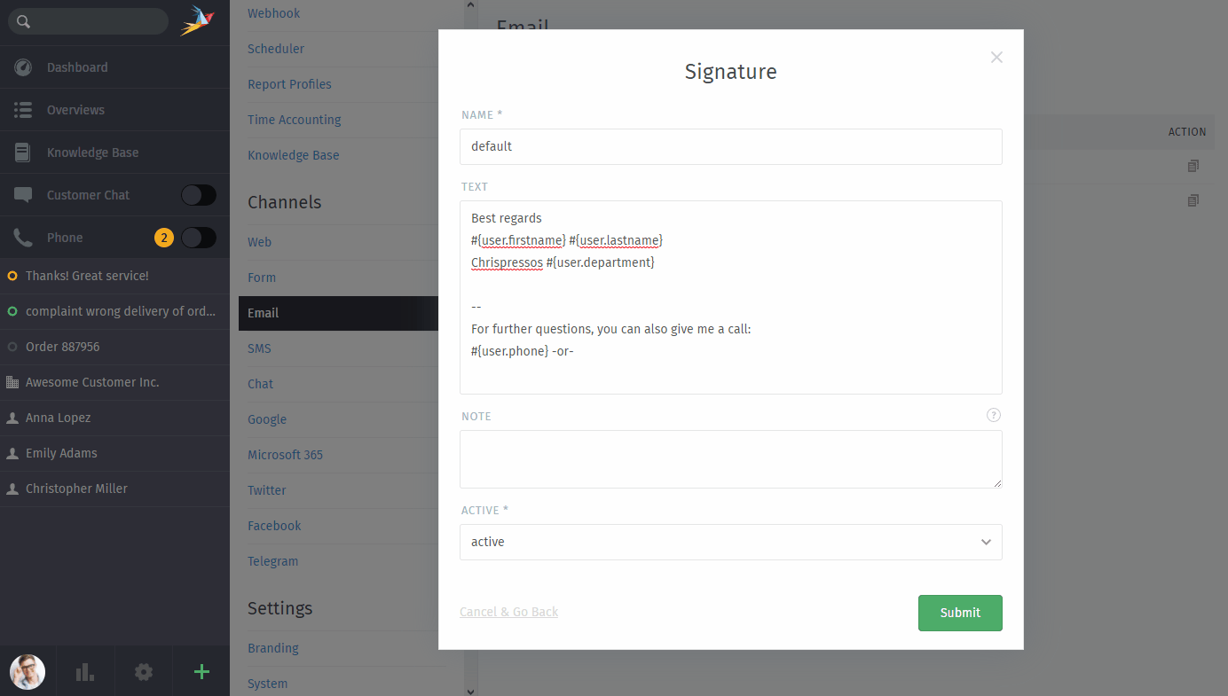
Task: Copy a signature using the Action column icon
Action: [1193, 167]
